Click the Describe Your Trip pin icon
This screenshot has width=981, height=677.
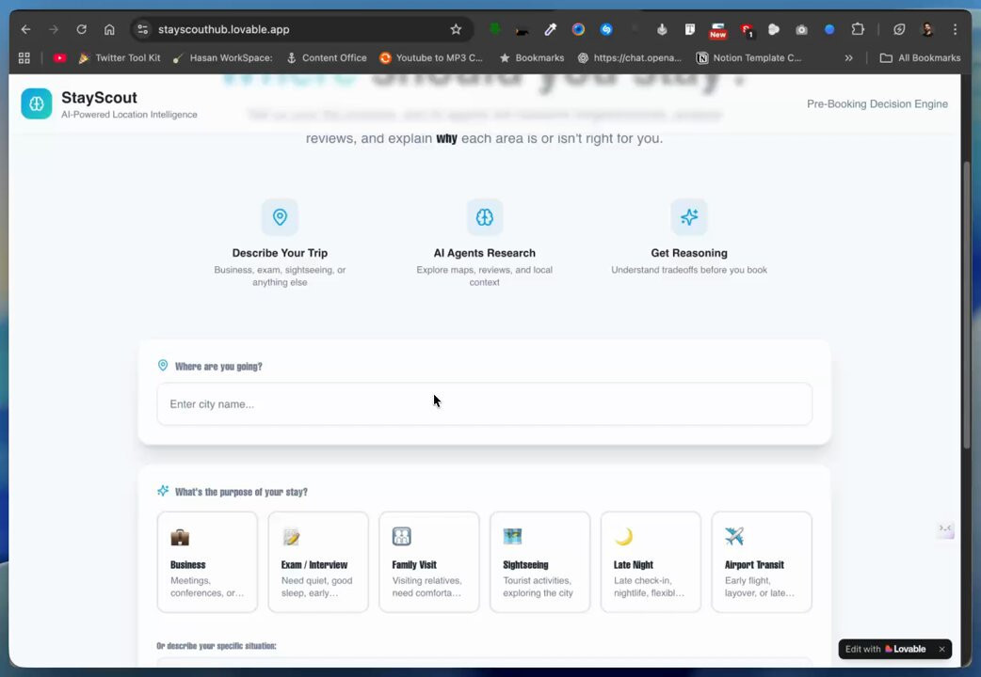(280, 217)
